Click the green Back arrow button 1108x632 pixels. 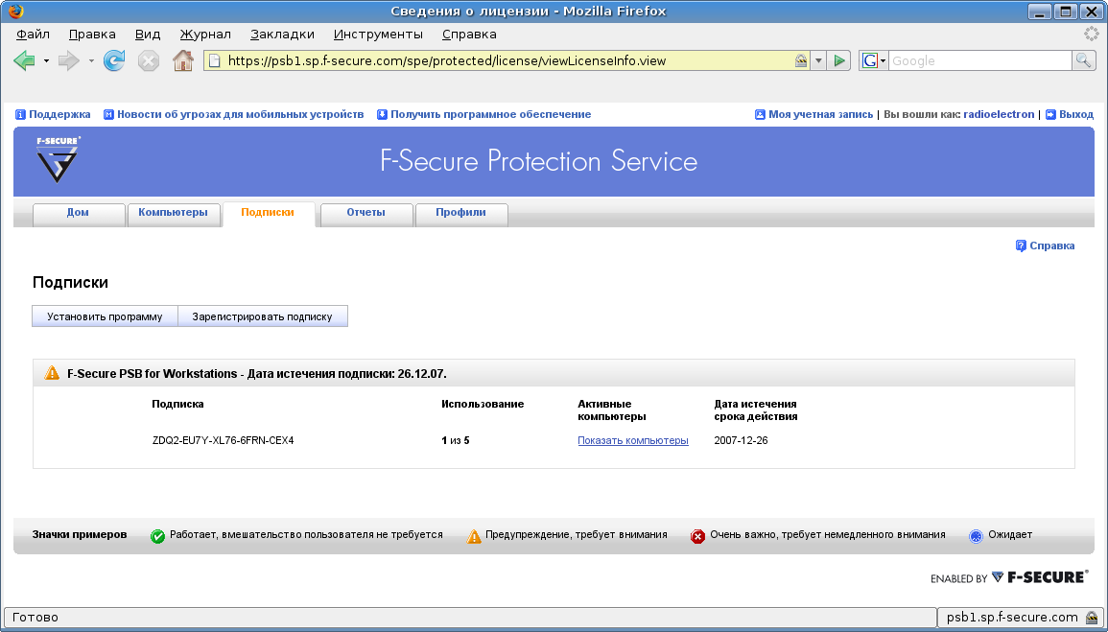click(24, 60)
